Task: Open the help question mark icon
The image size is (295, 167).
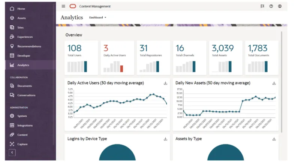Action: point(271,6)
